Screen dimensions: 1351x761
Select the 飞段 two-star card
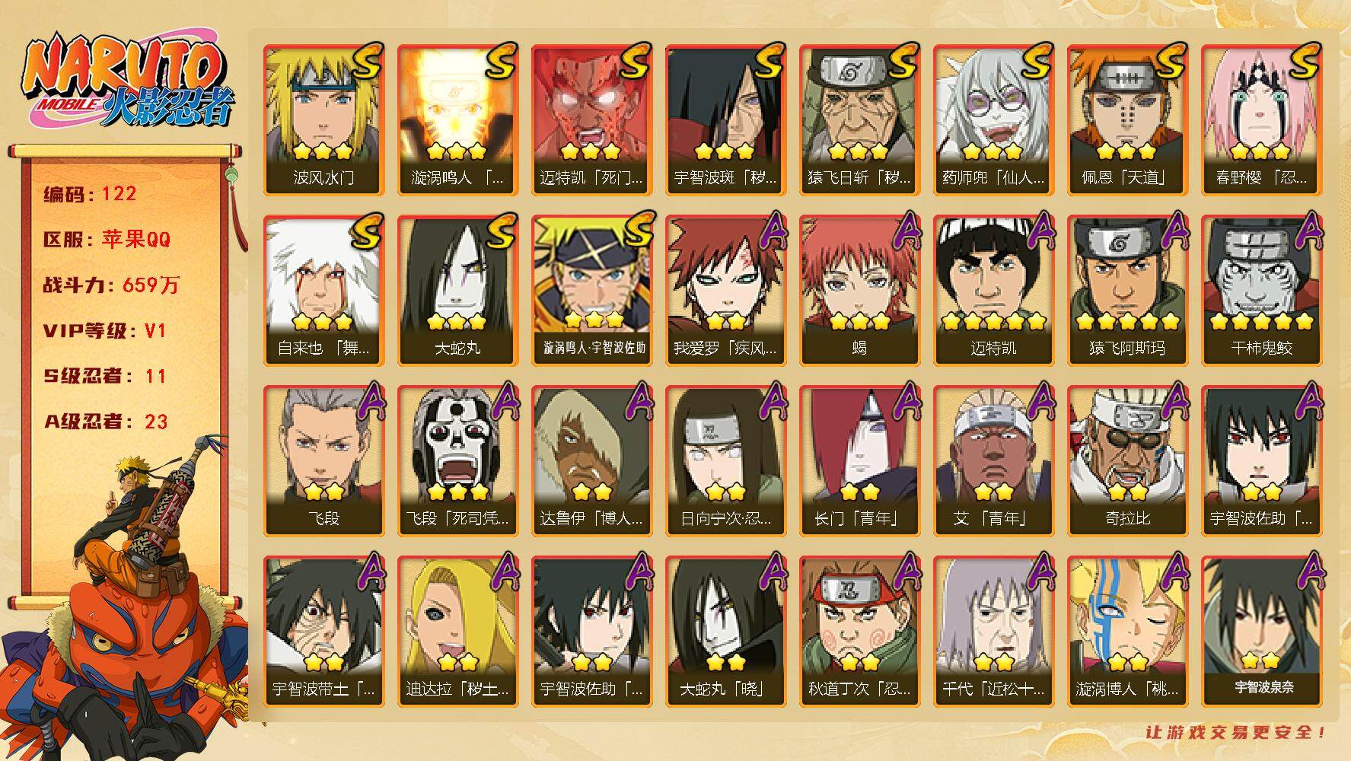pos(324,461)
